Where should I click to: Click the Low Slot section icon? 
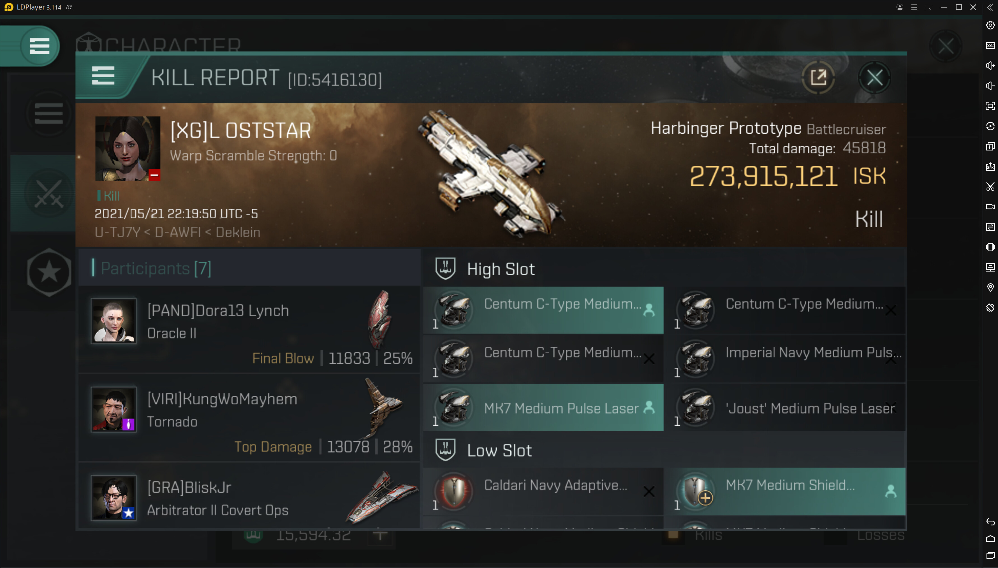(x=445, y=450)
